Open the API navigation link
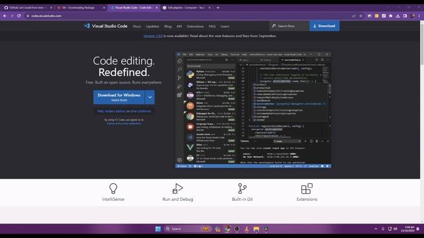The width and height of the screenshot is (424, 238). [179, 26]
